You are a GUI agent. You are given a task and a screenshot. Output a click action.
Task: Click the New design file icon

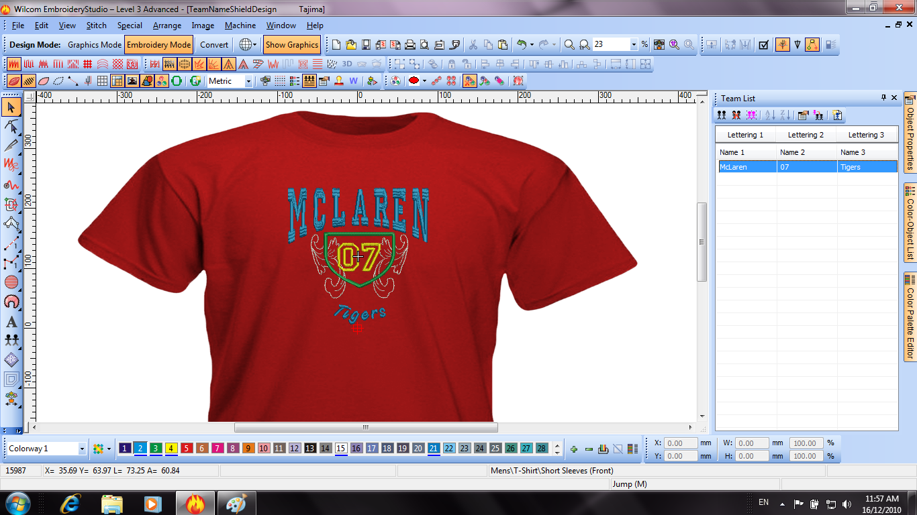[x=337, y=45]
